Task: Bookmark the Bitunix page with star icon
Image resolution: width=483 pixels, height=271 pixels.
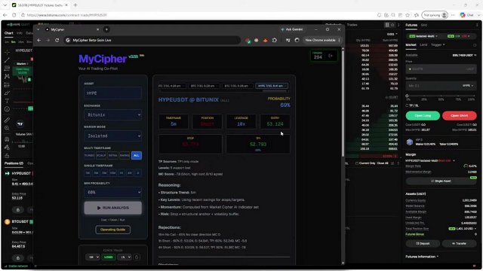Action: pos(408,15)
